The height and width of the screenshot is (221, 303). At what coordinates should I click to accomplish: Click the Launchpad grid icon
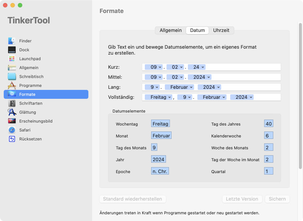pyautogui.click(x=12, y=59)
